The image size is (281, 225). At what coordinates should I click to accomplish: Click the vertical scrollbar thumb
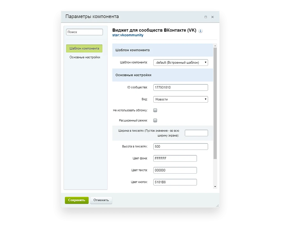[x=215, y=103]
